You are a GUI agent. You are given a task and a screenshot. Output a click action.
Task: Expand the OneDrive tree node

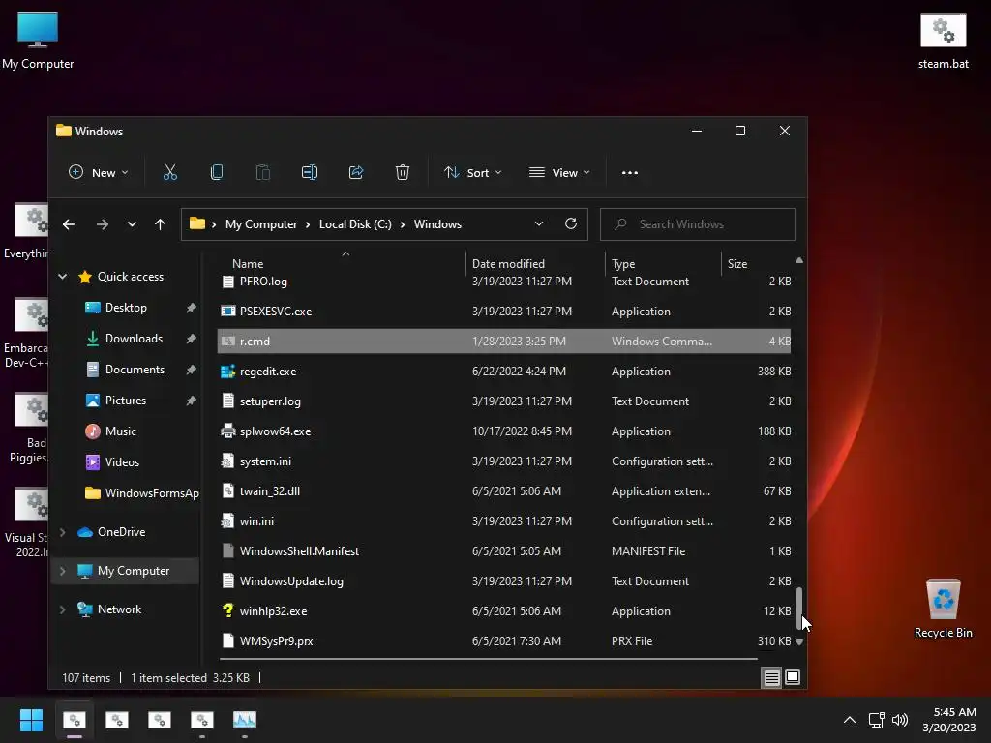(63, 532)
